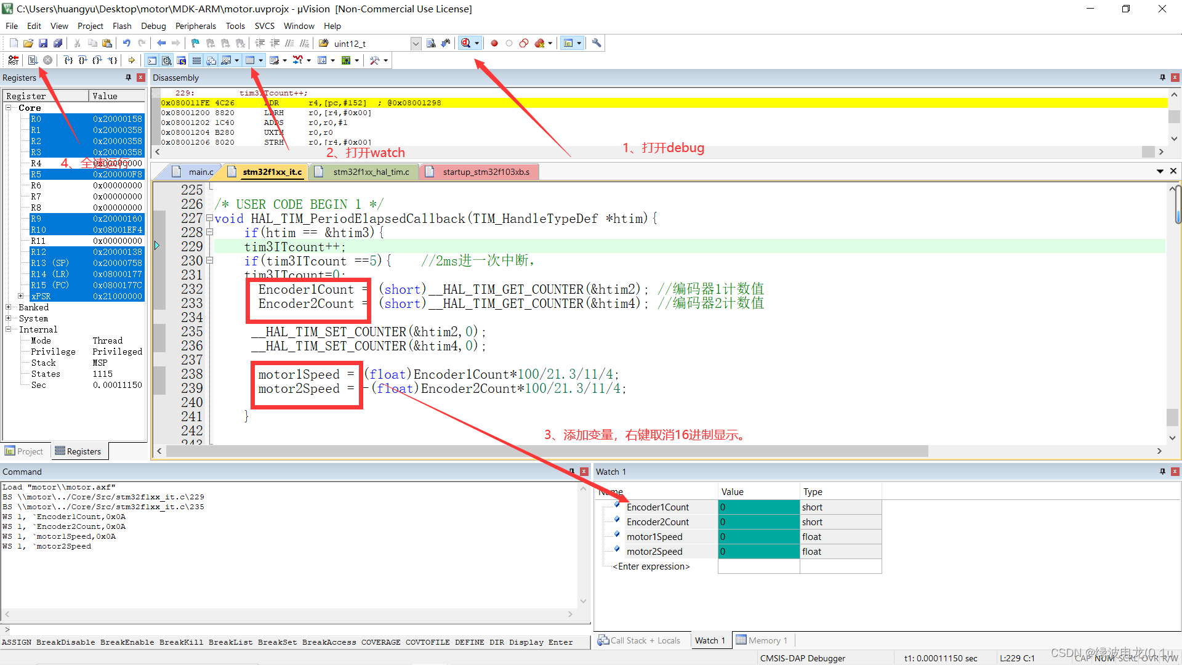Toggle the Command Window view button
This screenshot has height=665, width=1182.
[152, 60]
